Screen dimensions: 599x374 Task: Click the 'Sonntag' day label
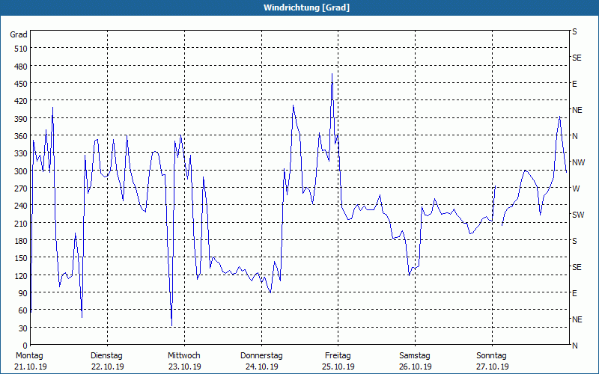[491, 356]
